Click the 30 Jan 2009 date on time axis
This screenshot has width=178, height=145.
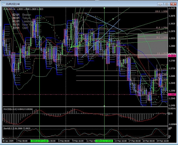tap(8, 141)
